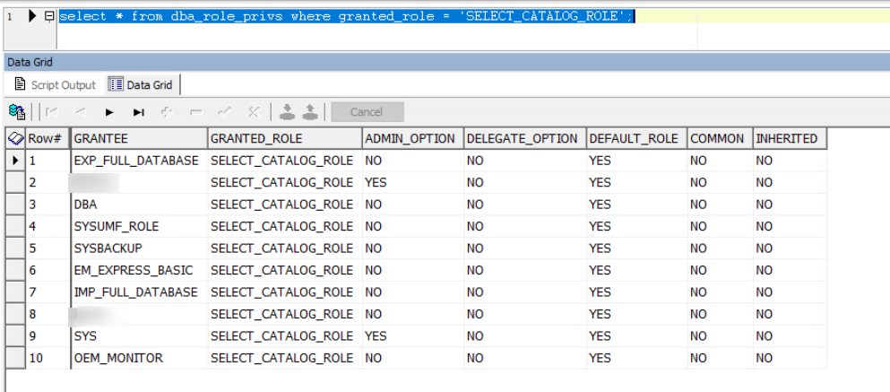This screenshot has height=392, width=890.
Task: Sort by the GRANTED_ROLE column header
Action: (x=285, y=138)
